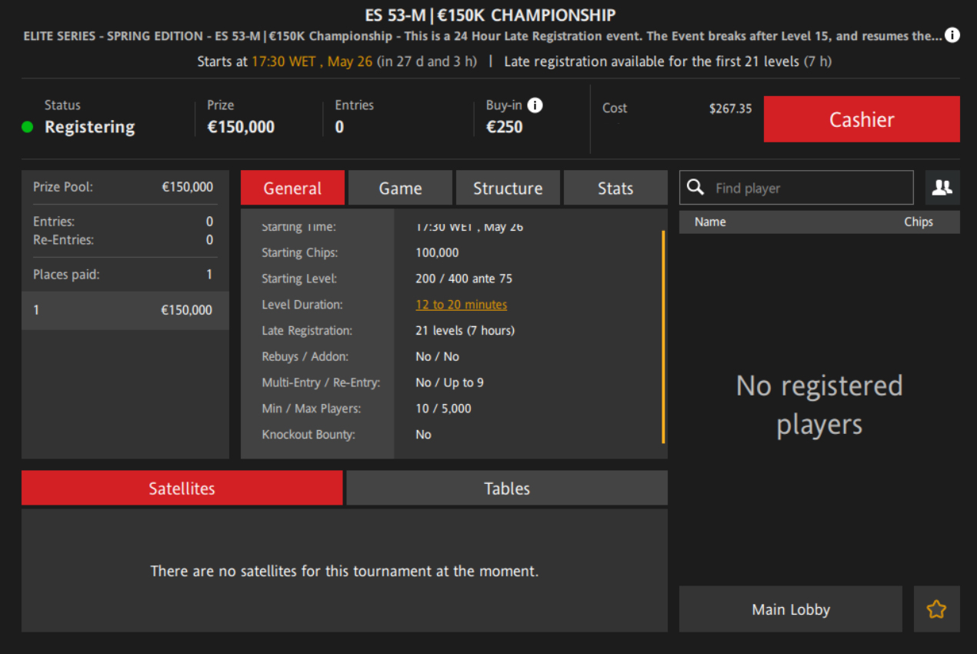Return to the Main Lobby
Viewport: 977px width, 654px height.
coord(791,609)
